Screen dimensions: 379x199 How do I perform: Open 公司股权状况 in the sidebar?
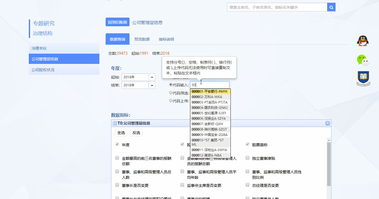[64, 70]
